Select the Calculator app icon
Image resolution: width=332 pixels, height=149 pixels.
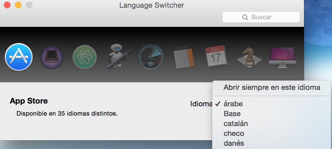click(184, 57)
